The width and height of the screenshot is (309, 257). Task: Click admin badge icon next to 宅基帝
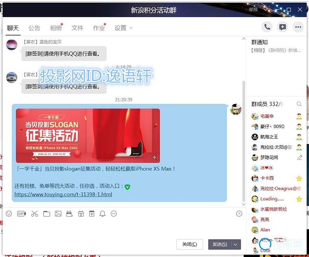pyautogui.click(x=299, y=117)
